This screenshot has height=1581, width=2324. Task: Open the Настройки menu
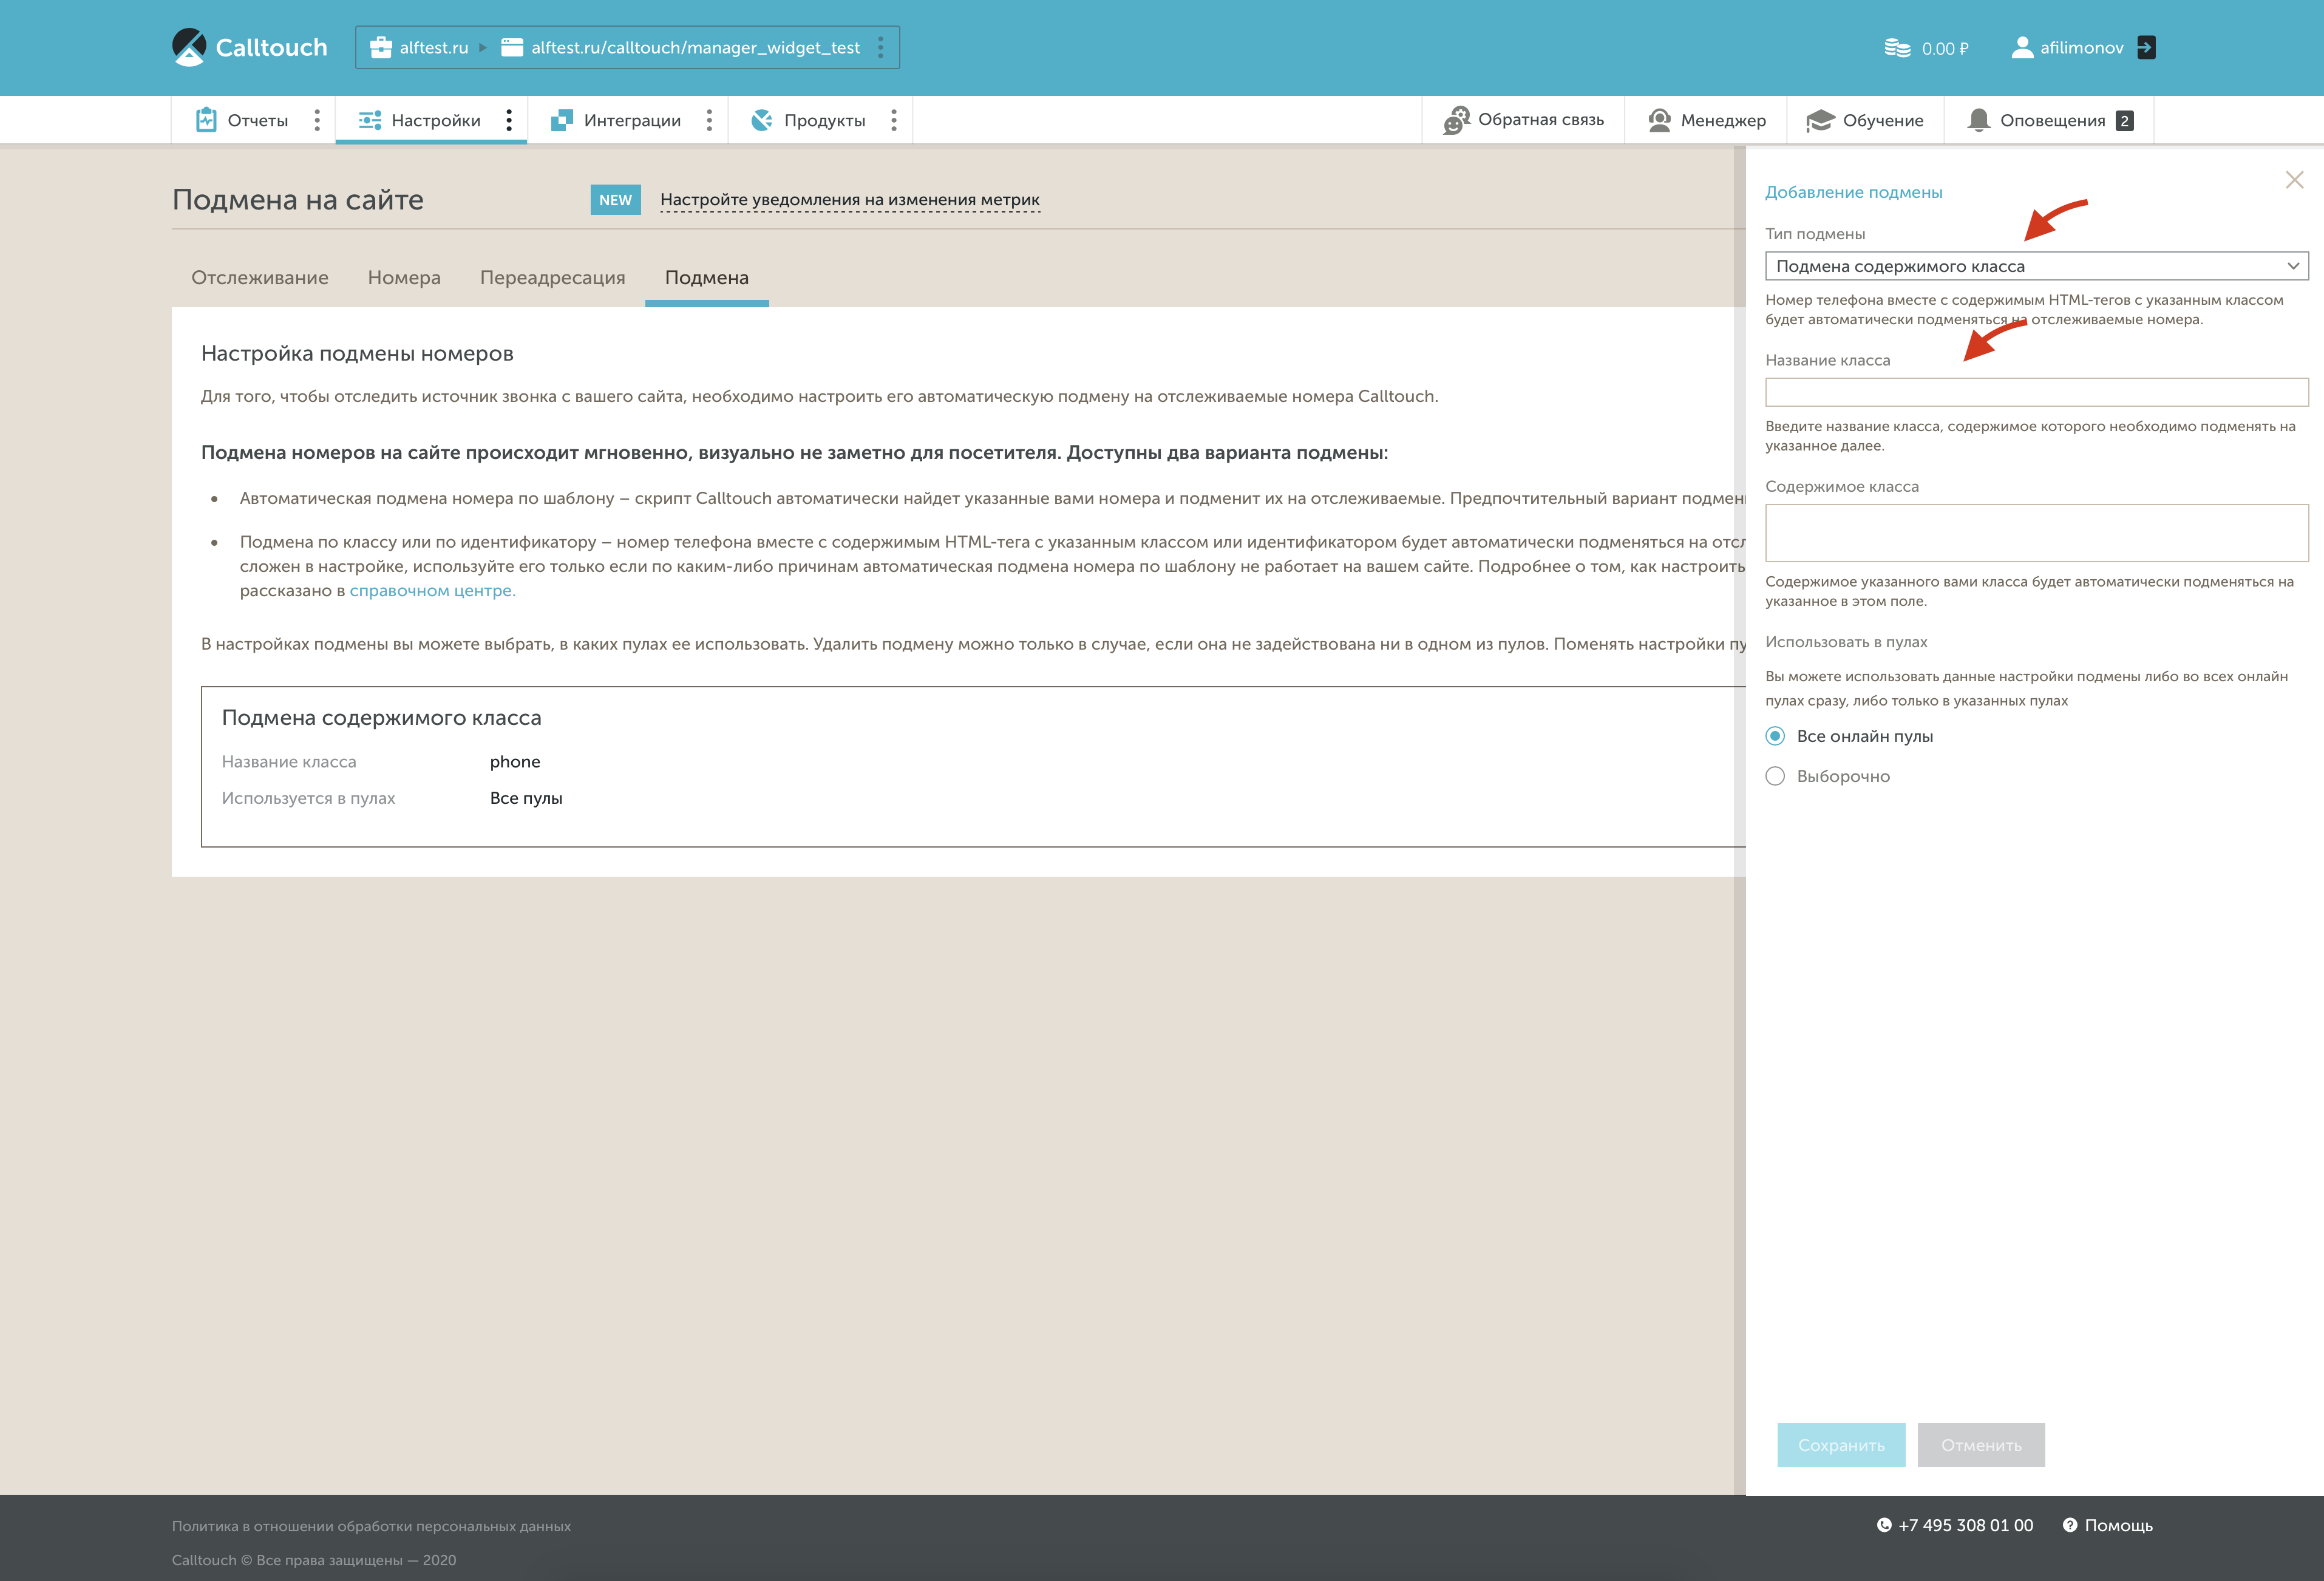436,120
